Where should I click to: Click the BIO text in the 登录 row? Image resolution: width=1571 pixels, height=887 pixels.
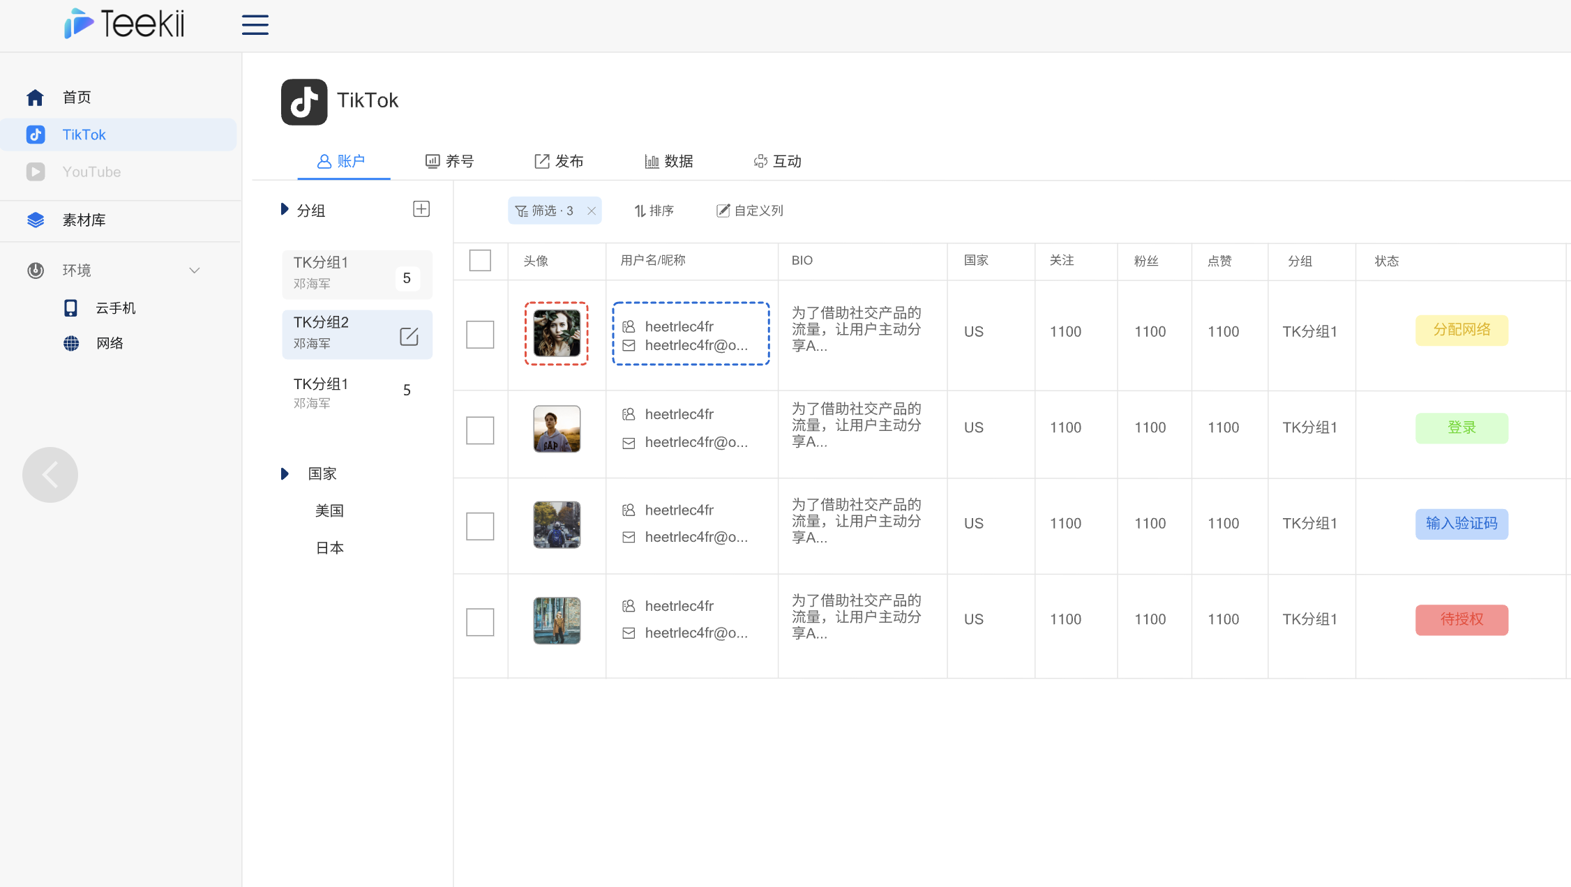click(x=856, y=425)
